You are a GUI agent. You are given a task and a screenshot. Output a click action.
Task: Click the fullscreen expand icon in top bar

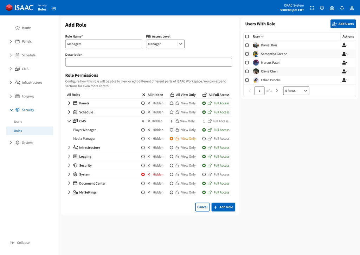pyautogui.click(x=312, y=7)
